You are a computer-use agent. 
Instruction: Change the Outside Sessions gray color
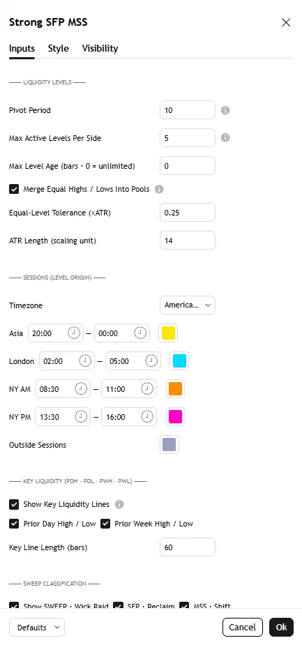pos(169,445)
